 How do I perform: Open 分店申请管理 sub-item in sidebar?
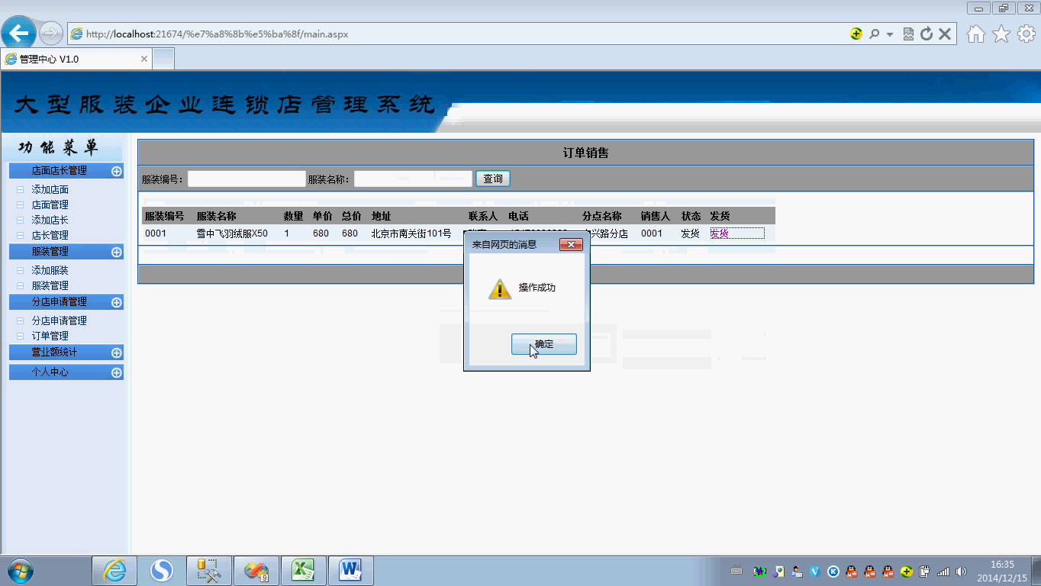(59, 320)
